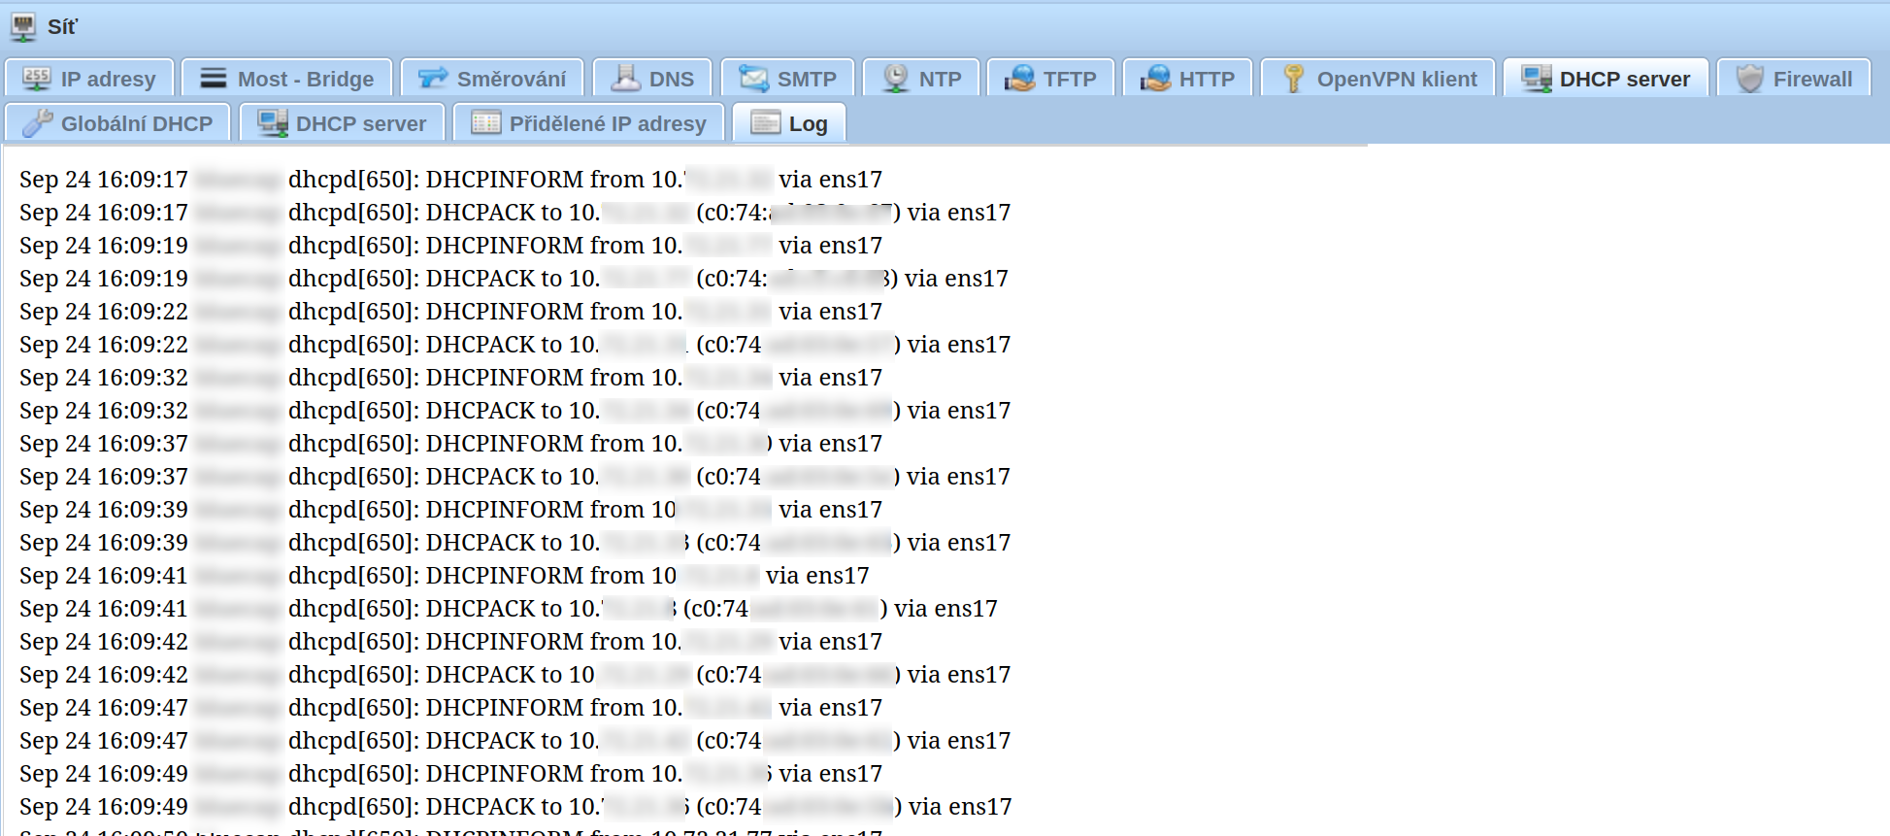Click the timestamp Sep 24 16:09:41 on DHCPINFORM line

104,576
